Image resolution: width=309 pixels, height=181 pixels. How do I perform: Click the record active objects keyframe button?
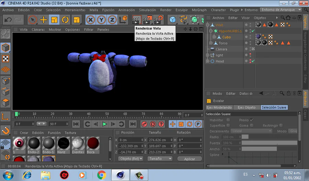144,124
